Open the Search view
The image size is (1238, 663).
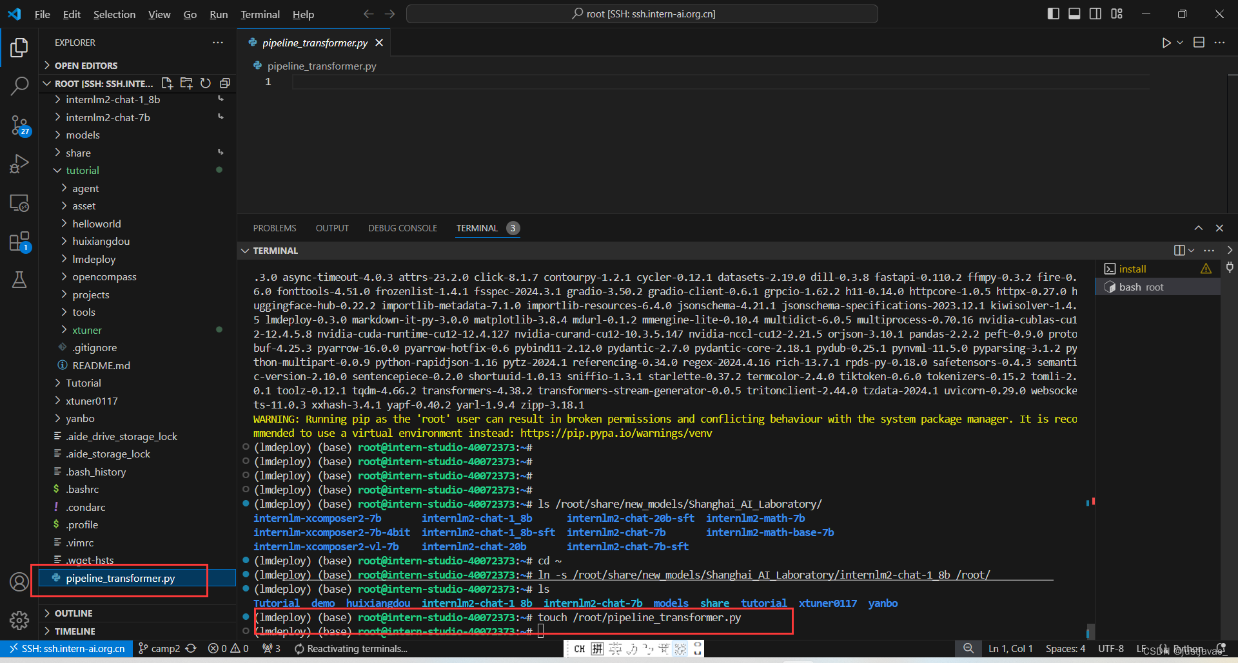tap(19, 86)
